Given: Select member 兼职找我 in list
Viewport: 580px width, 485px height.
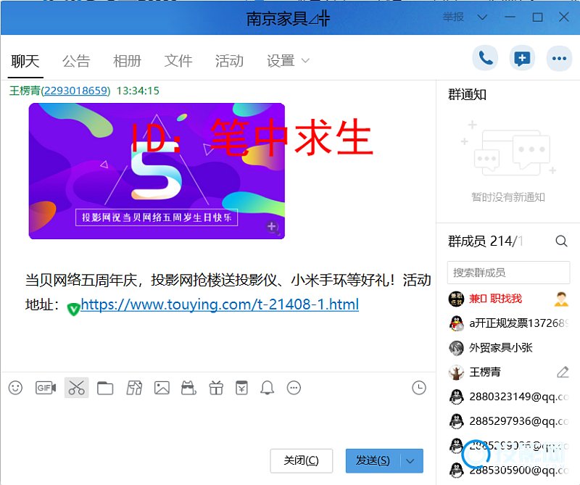Looking at the screenshot, I should pos(508,299).
